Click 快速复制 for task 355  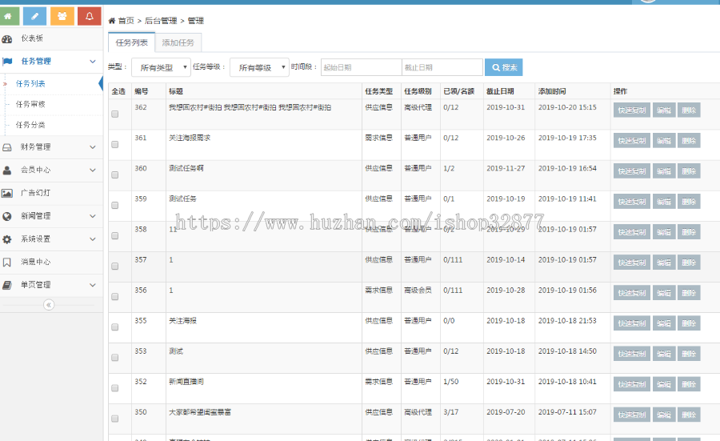(632, 323)
